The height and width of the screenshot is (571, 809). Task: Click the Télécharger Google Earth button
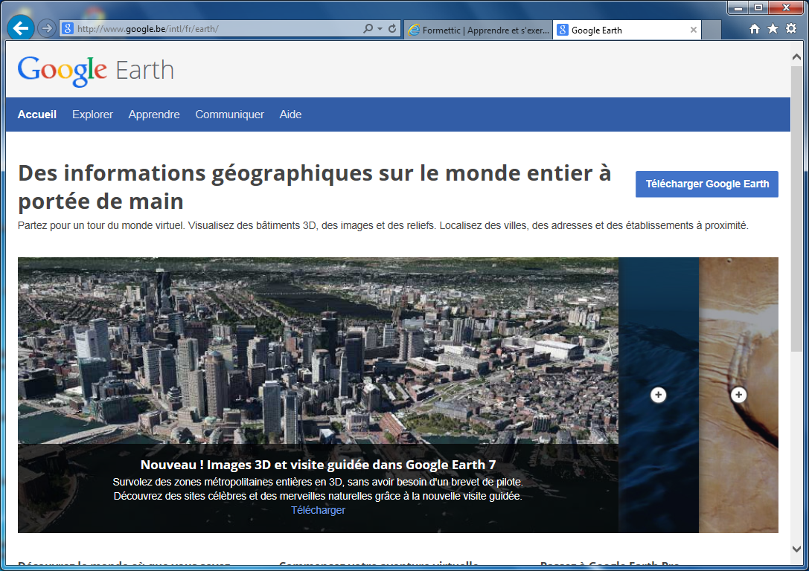[707, 184]
